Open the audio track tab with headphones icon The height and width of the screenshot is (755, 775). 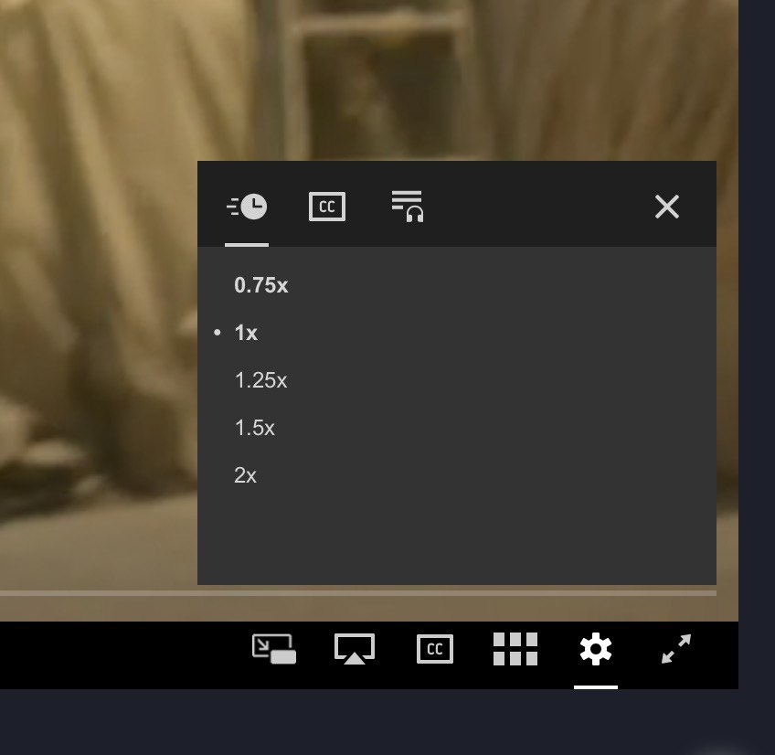coord(408,207)
